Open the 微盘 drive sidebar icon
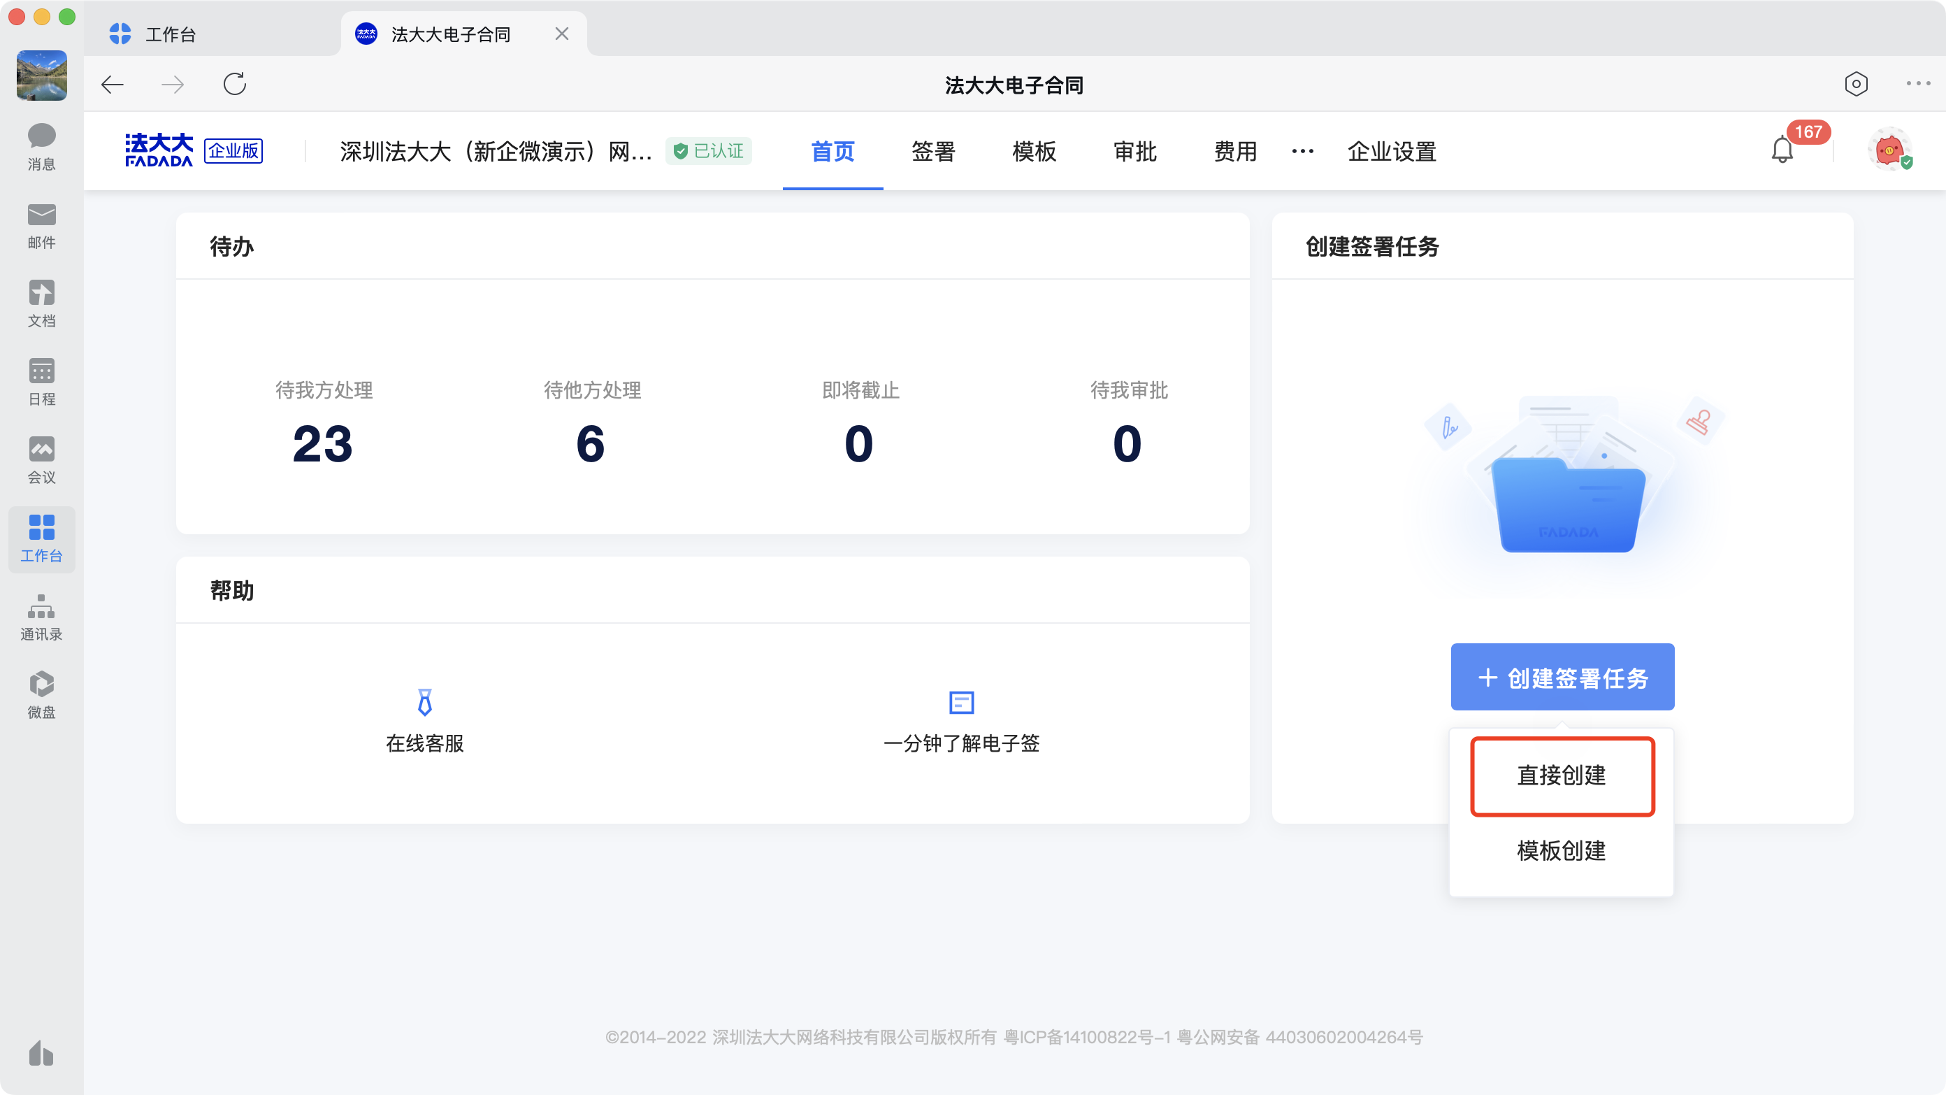This screenshot has width=1946, height=1095. tap(41, 695)
